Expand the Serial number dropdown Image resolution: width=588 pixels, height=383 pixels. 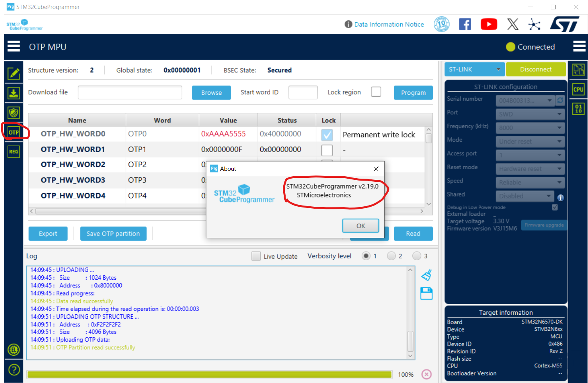[526, 101]
